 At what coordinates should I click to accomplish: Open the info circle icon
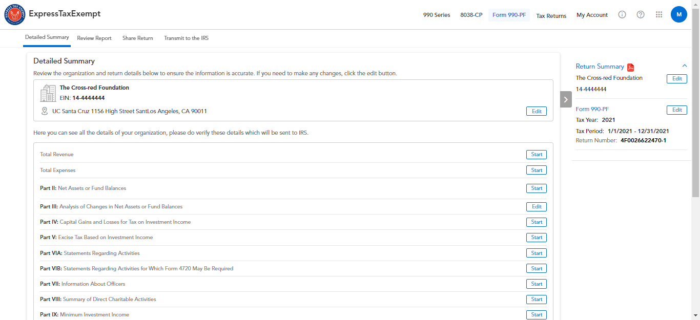(x=622, y=15)
